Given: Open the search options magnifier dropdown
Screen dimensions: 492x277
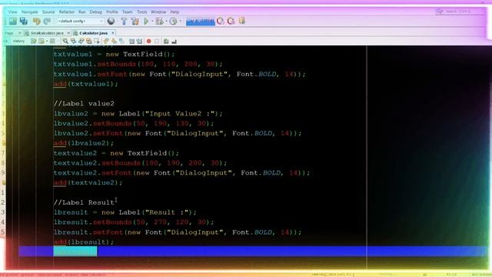Looking at the screenshot, I should (440, 12).
